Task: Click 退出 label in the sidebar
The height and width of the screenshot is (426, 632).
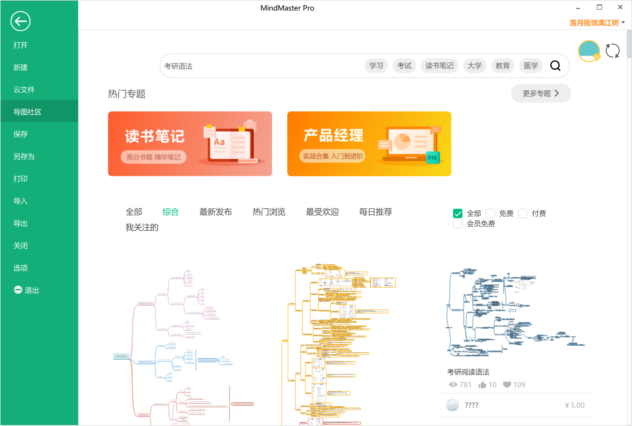Action: click(32, 290)
